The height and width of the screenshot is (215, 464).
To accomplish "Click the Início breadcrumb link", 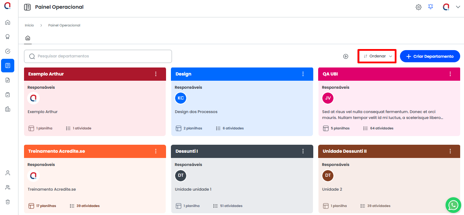I will point(29,25).
